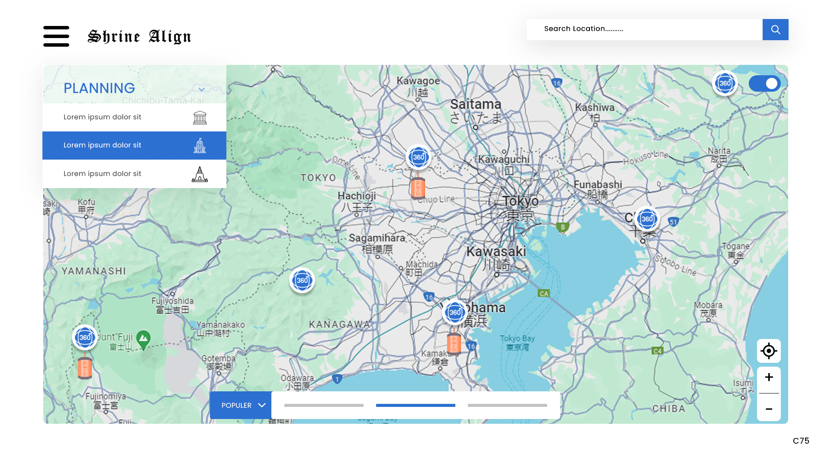
Task: Click the orange lantern pin below Yokohama
Action: [454, 344]
